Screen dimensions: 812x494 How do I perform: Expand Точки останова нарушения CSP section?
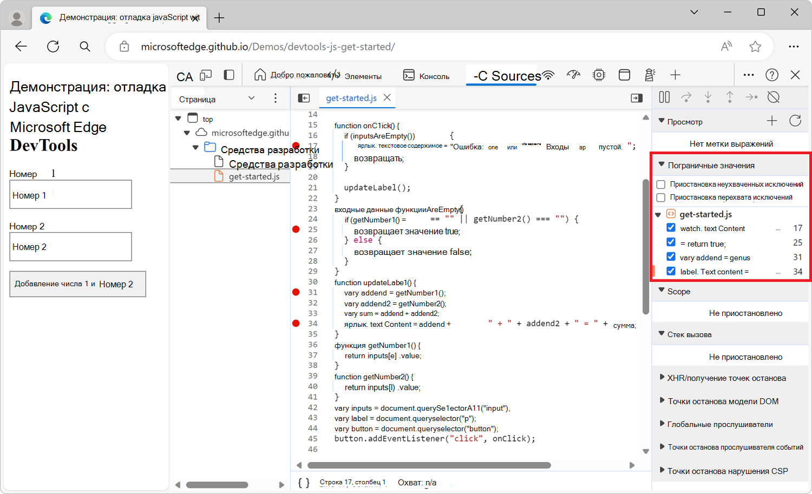pyautogui.click(x=662, y=470)
